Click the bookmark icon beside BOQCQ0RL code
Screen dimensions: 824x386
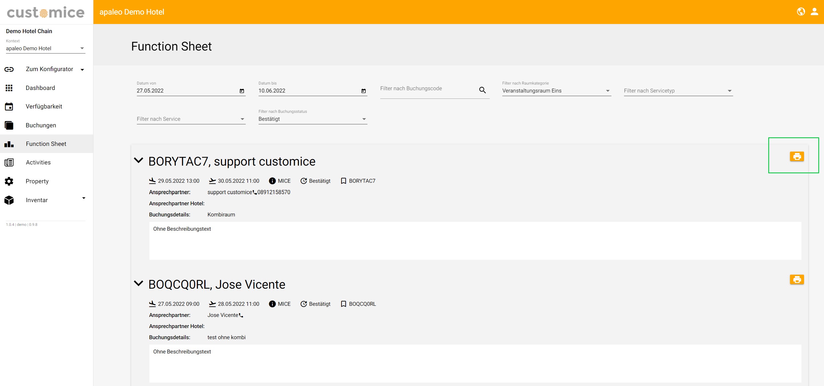tap(343, 304)
